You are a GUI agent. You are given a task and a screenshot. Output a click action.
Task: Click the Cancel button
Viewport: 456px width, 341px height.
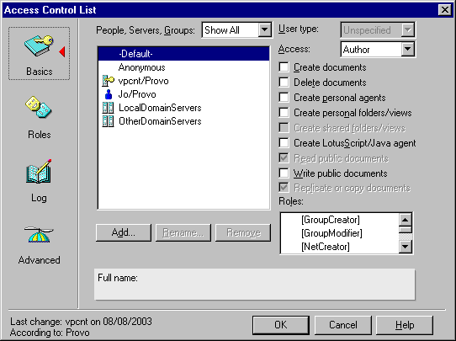(343, 325)
